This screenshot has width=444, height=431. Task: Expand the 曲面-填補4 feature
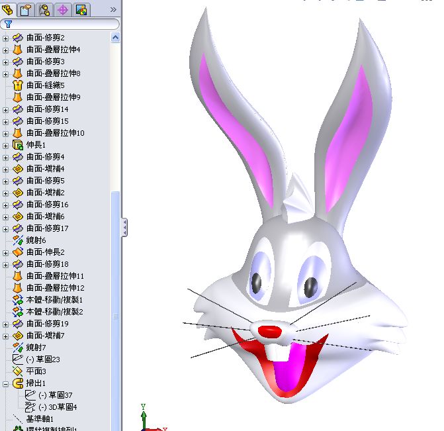(5, 169)
